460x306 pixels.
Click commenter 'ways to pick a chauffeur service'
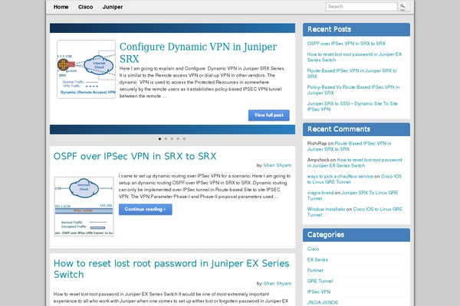(340, 176)
